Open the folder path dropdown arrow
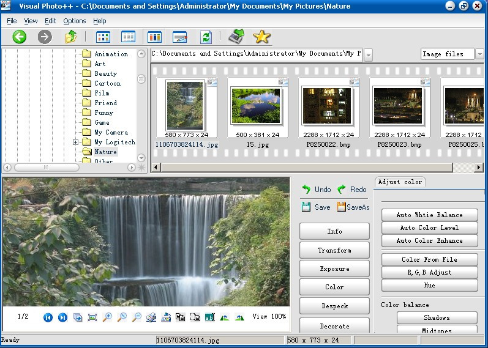This screenshot has width=488, height=348. 368,54
